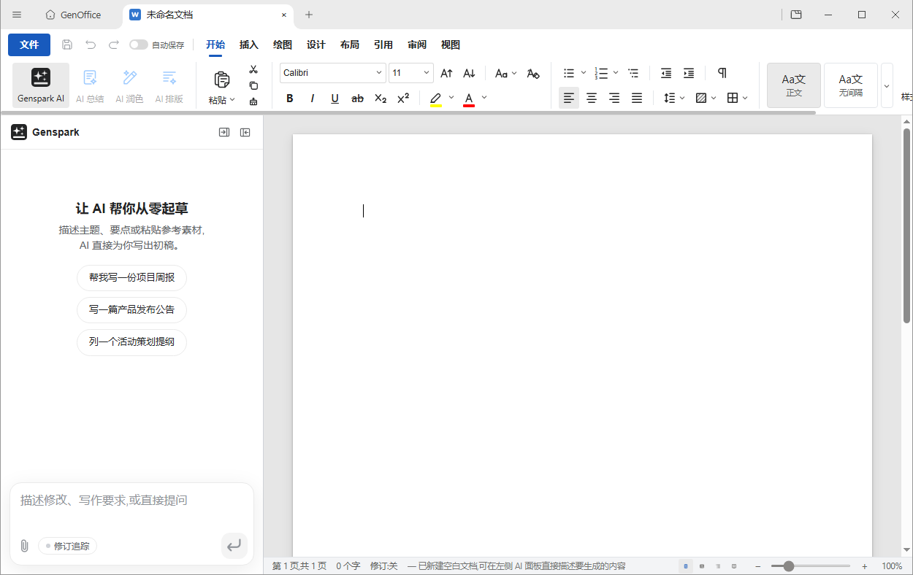The width and height of the screenshot is (913, 575).
Task: Open the change case Aa dropdown
Action: coord(505,73)
